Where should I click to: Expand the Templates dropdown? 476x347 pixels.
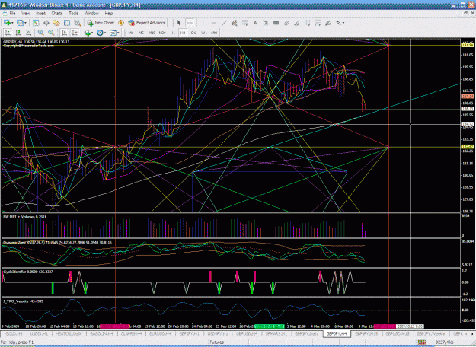(x=118, y=33)
